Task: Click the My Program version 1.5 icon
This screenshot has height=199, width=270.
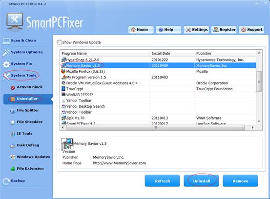Action: [63, 77]
